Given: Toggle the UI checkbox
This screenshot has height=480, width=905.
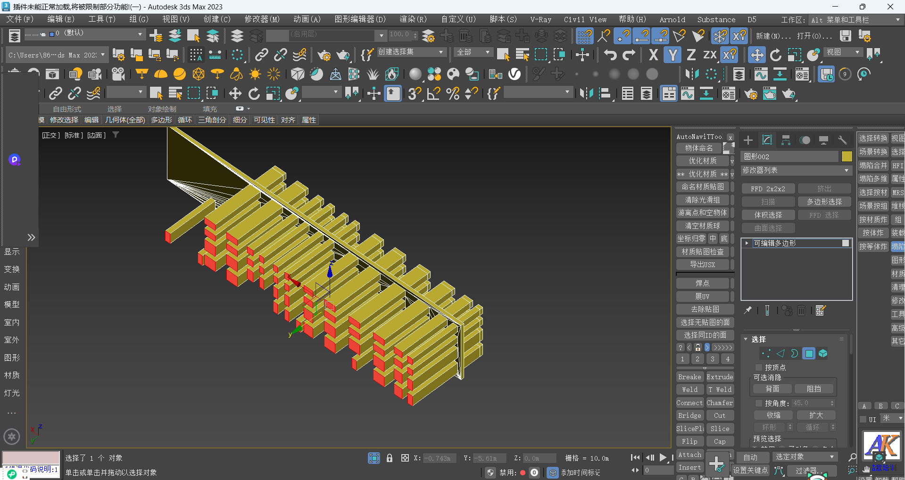Looking at the screenshot, I should (863, 419).
